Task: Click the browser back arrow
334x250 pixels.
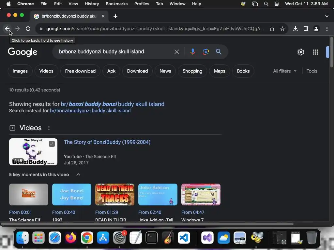Action: coord(7,29)
